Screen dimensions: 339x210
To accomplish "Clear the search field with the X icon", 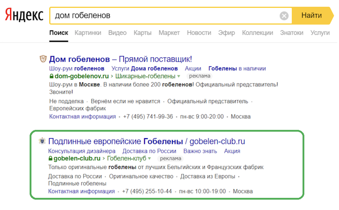I will [x=284, y=16].
